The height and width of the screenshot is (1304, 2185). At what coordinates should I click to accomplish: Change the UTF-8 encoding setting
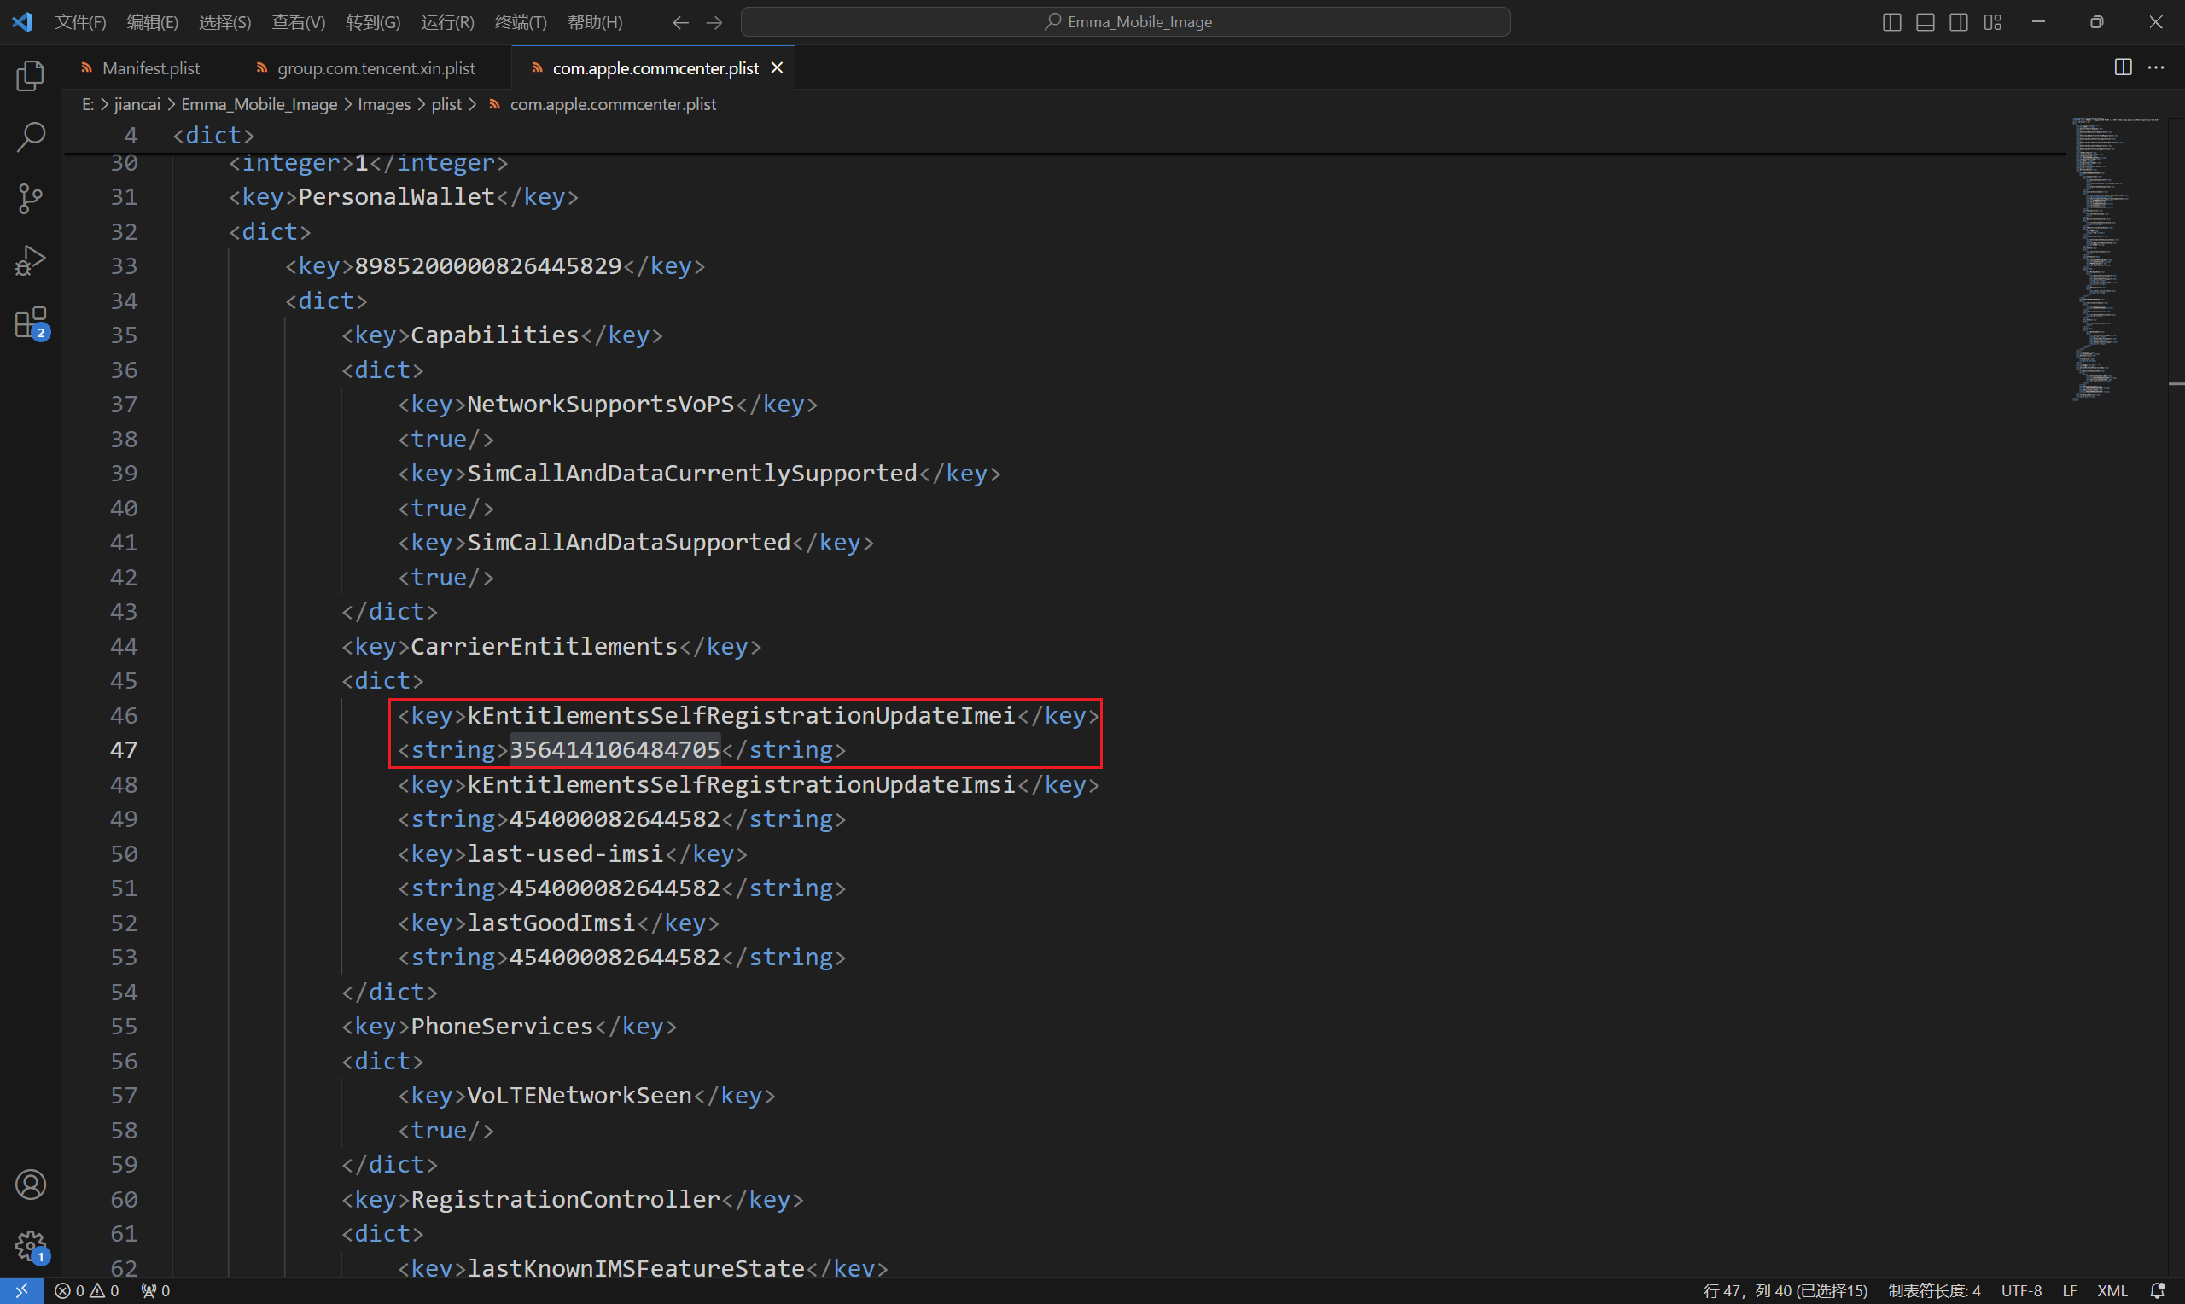click(x=2021, y=1290)
